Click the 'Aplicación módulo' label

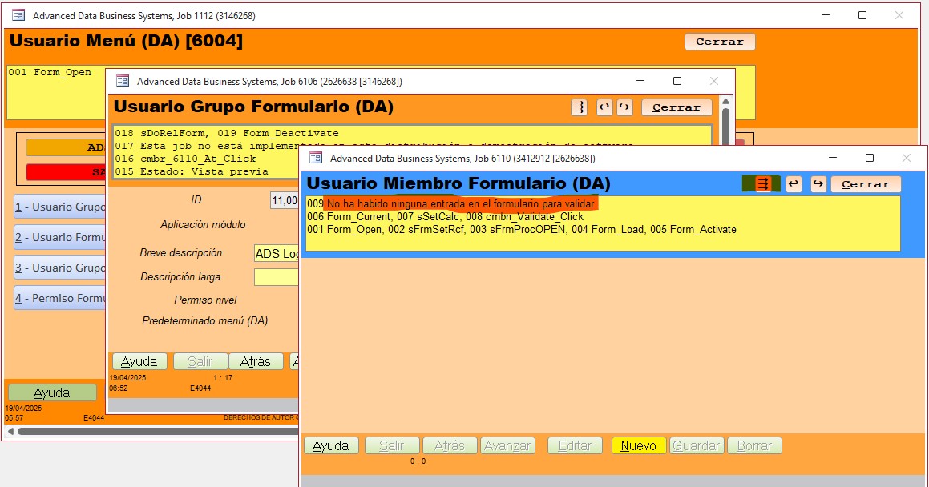click(x=203, y=225)
